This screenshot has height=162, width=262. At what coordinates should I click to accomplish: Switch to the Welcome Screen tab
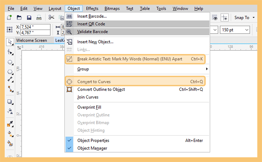coord(32,40)
